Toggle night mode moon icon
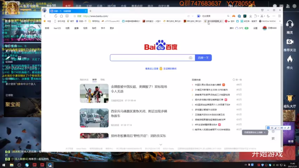The image size is (299, 168). pos(268,16)
